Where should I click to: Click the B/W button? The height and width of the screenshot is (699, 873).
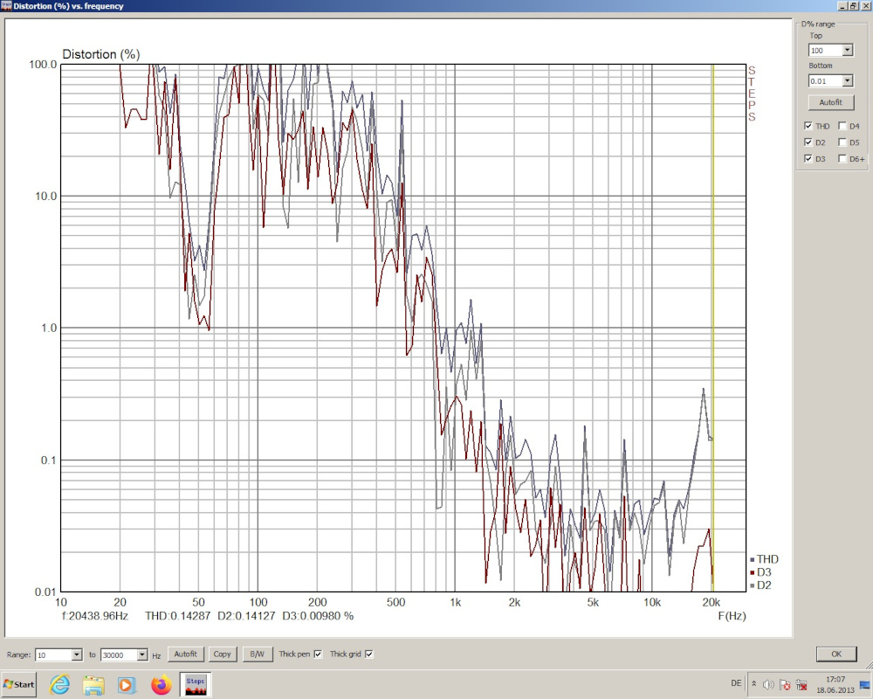point(257,654)
